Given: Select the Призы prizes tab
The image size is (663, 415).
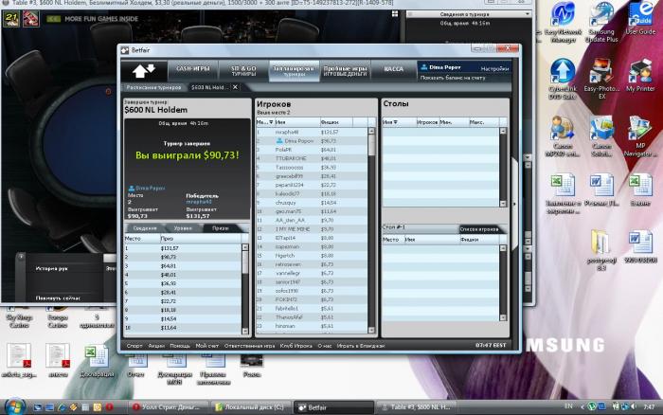Looking at the screenshot, I should click(x=221, y=228).
